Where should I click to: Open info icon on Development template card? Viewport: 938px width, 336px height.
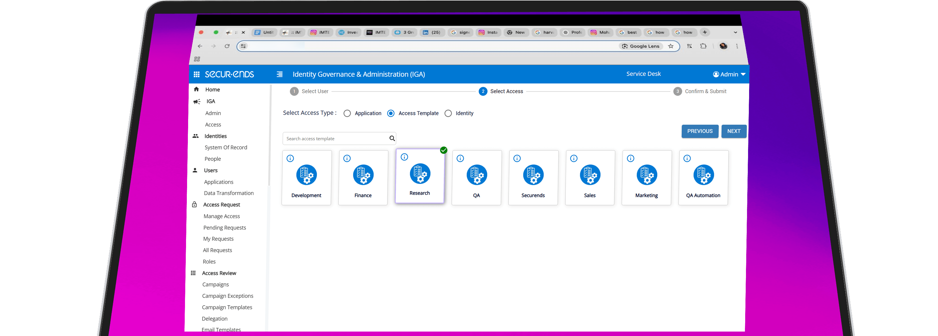[290, 158]
